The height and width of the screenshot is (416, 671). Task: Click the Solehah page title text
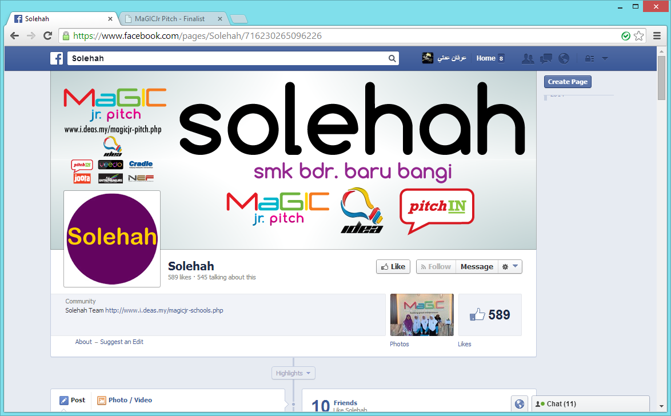(191, 266)
